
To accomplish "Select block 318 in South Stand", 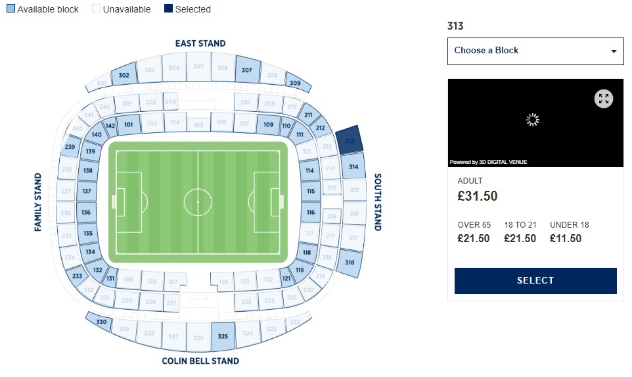I will pyautogui.click(x=350, y=262).
